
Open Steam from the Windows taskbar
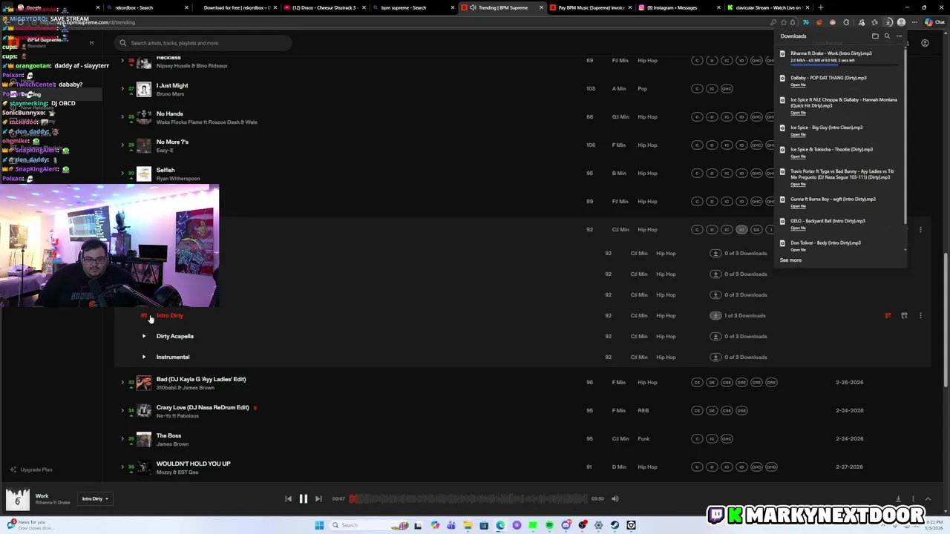point(615,525)
